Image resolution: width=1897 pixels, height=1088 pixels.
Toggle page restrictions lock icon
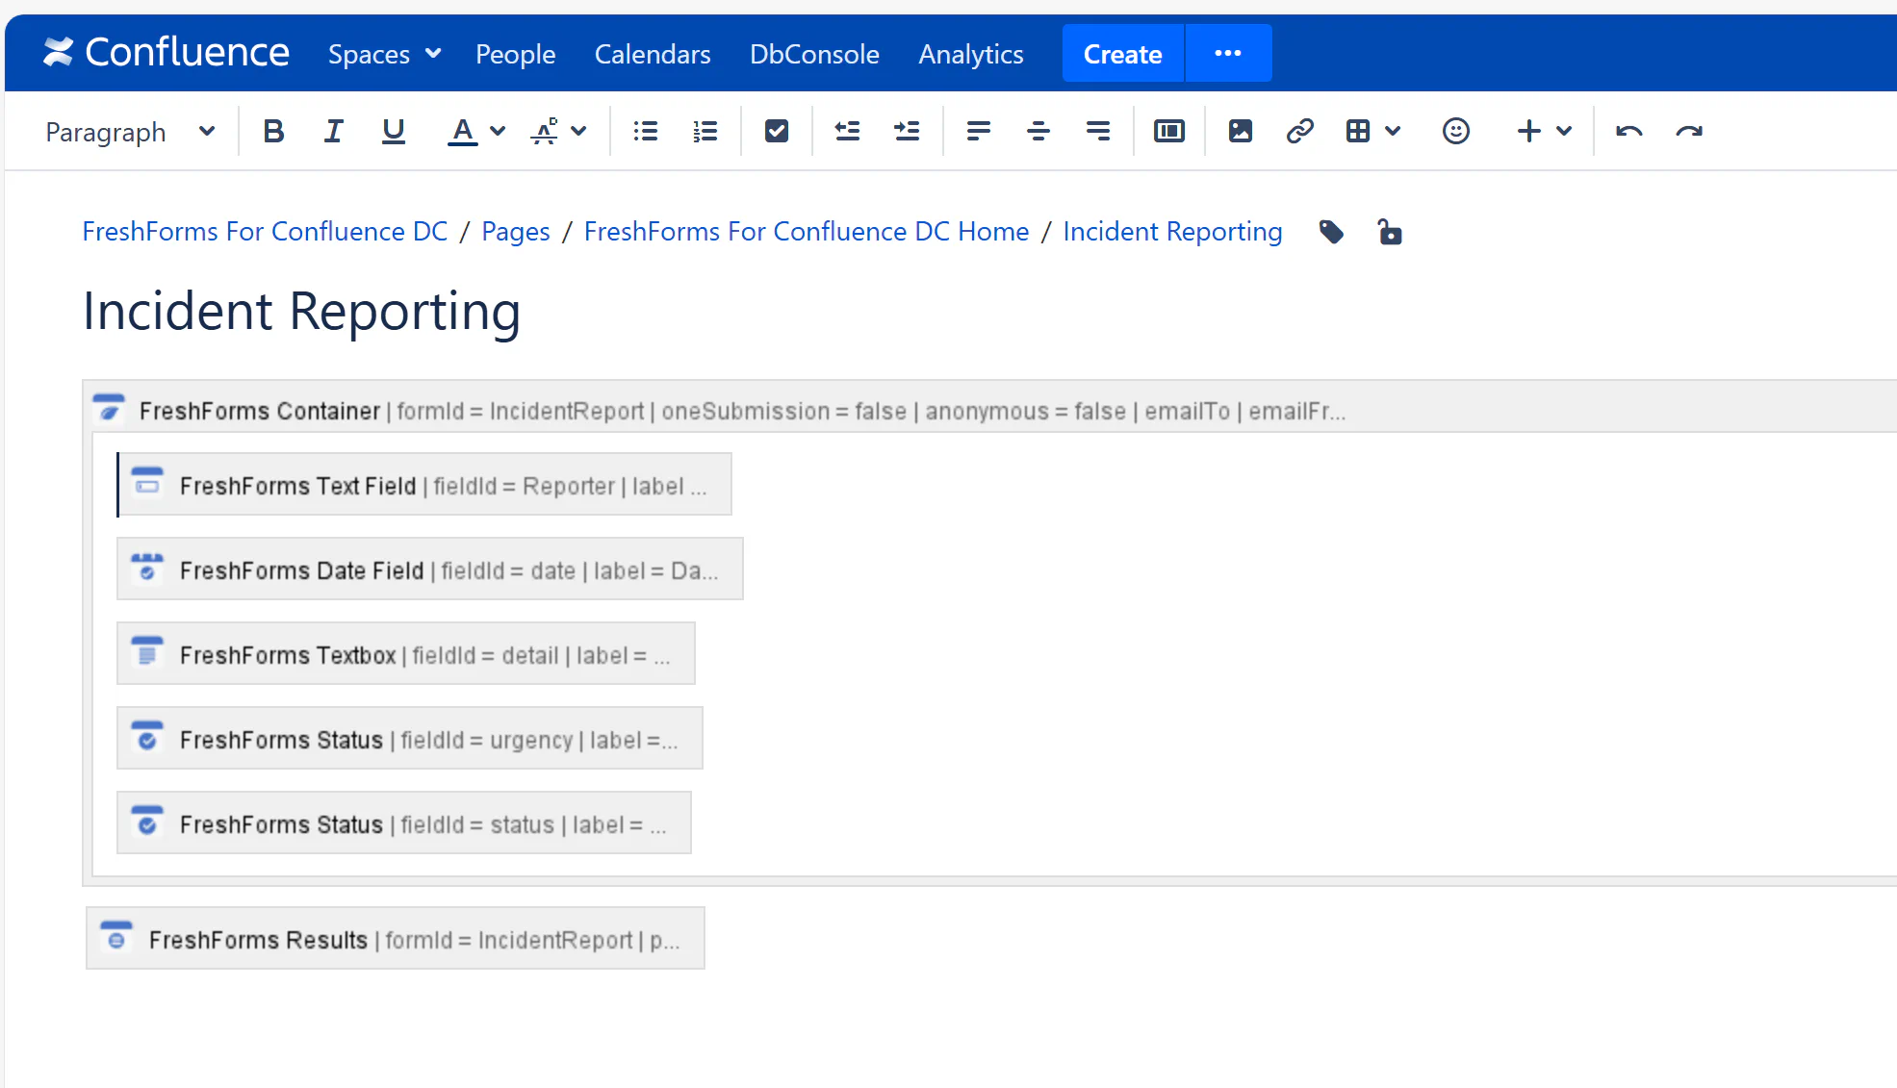[x=1389, y=232]
